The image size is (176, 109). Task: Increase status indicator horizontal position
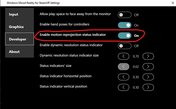click(x=148, y=77)
